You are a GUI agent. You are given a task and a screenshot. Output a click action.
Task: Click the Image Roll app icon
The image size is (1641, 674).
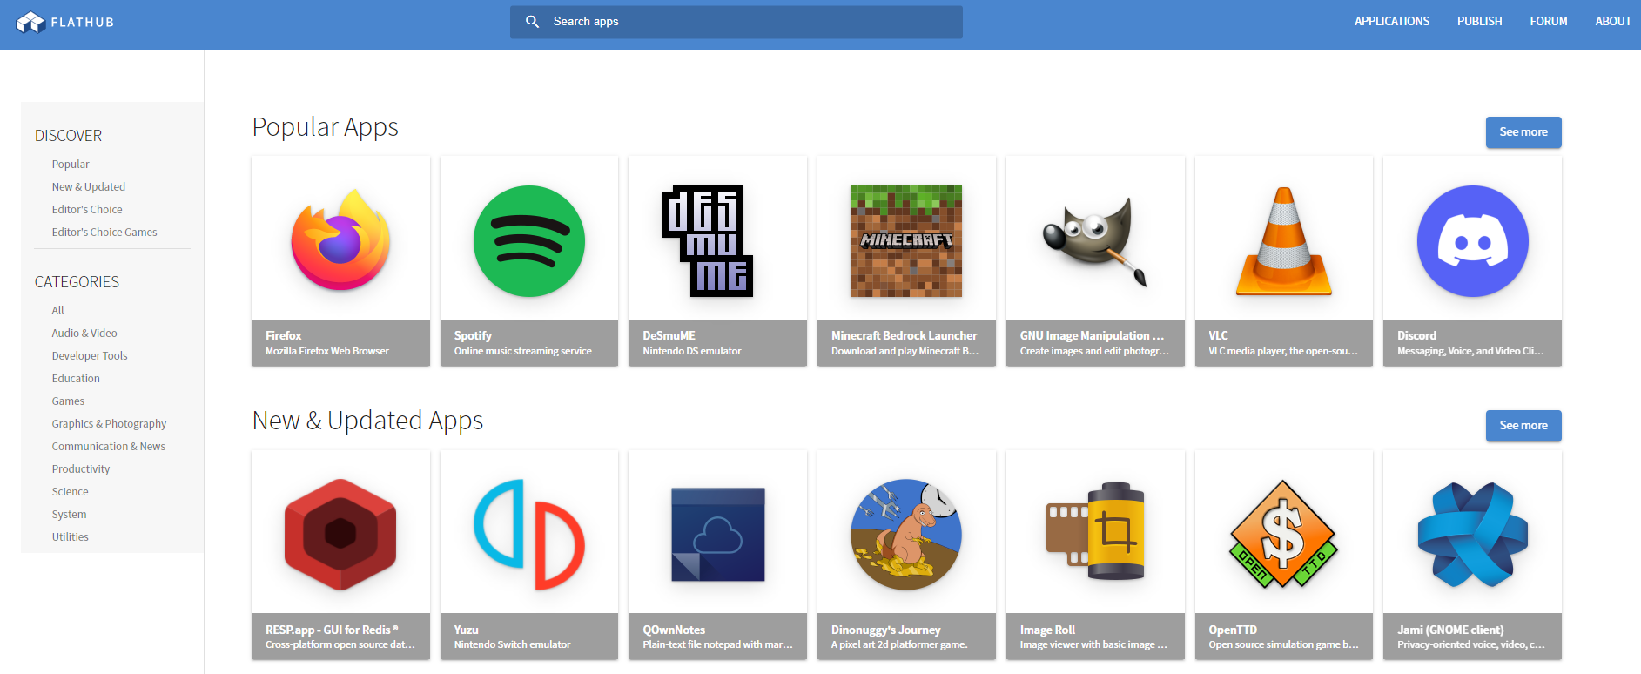tap(1095, 531)
